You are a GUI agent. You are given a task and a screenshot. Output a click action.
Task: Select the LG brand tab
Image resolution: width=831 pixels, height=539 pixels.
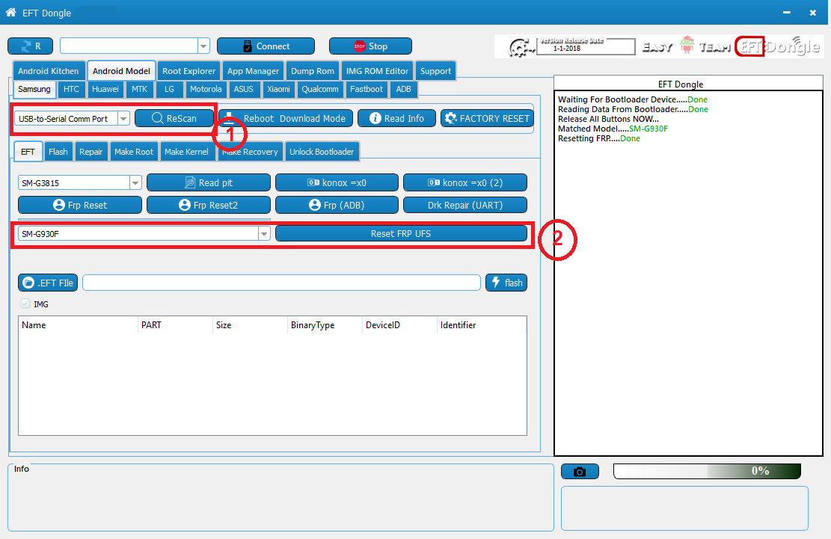point(169,89)
